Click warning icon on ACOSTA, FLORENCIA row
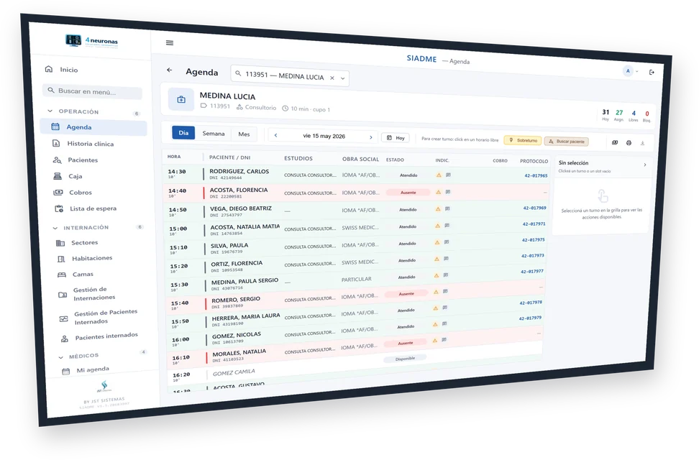Image resolution: width=699 pixels, height=460 pixels. click(439, 192)
